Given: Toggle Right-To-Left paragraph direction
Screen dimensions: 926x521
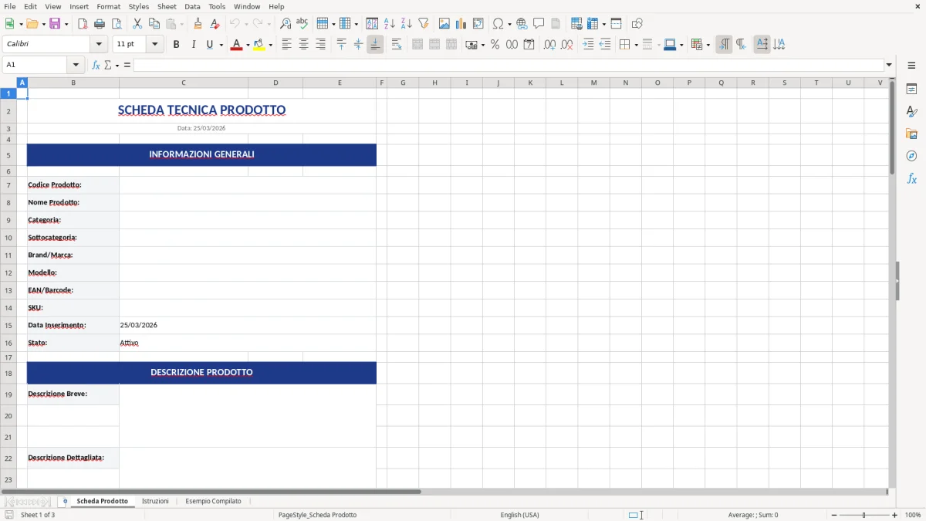Looking at the screenshot, I should [x=741, y=45].
